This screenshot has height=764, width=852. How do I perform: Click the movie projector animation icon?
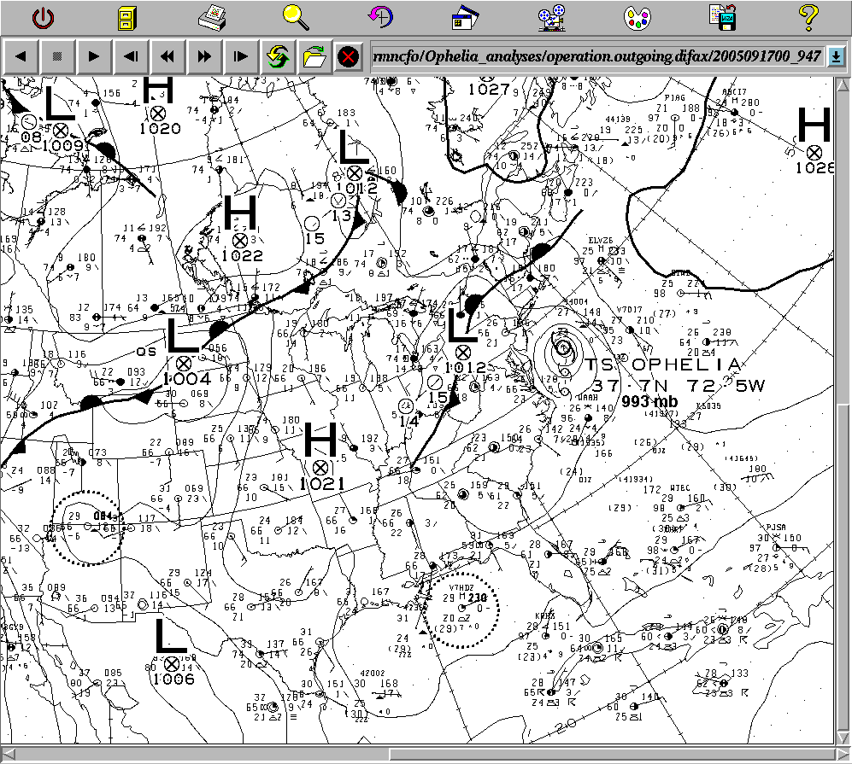551,16
